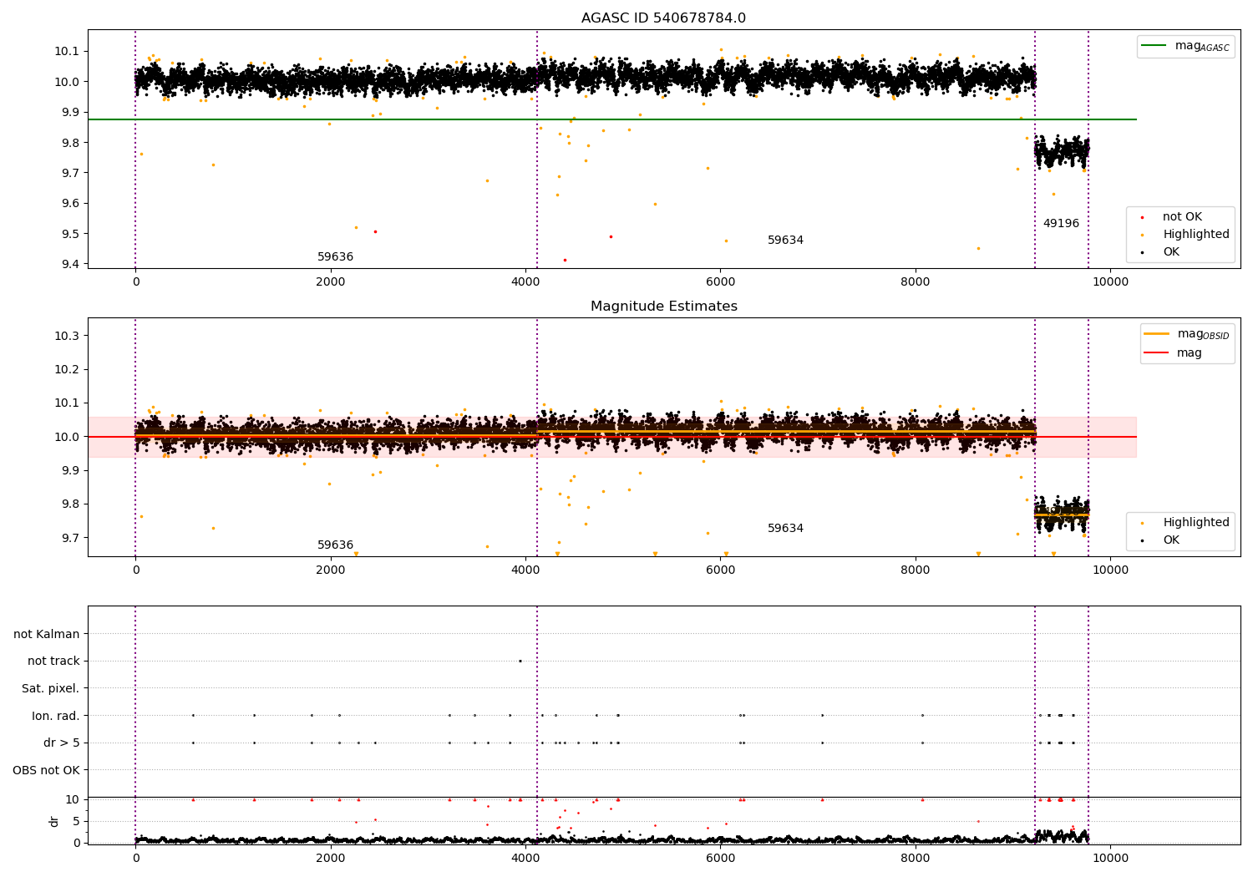Click the '5' tick on the dr axis
Image resolution: width=1253 pixels, height=877 pixels.
coord(77,821)
